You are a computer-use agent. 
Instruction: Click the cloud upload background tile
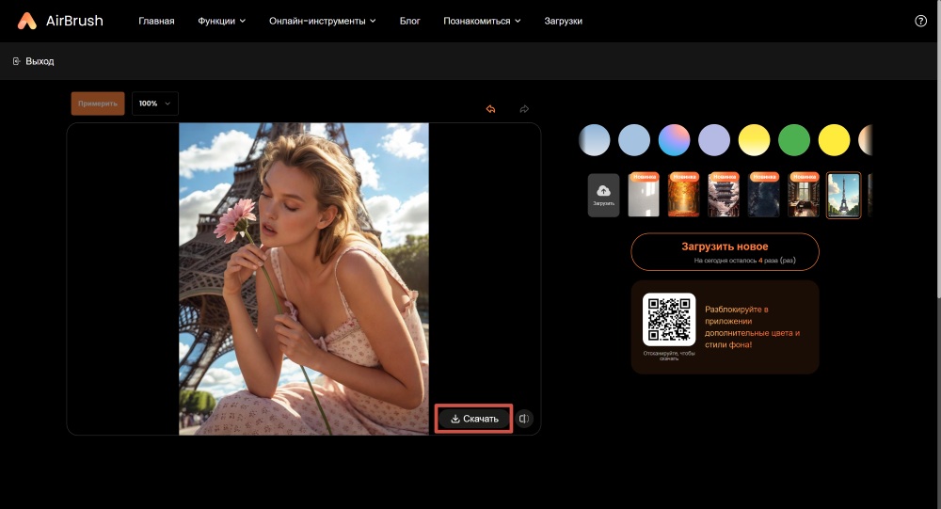(x=603, y=195)
